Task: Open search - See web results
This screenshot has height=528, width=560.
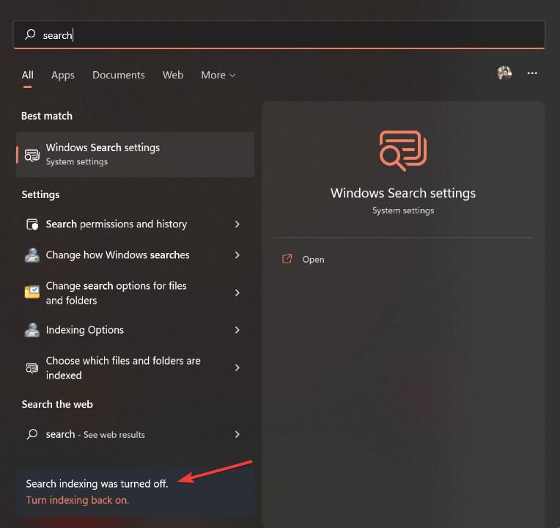Action: click(135, 434)
